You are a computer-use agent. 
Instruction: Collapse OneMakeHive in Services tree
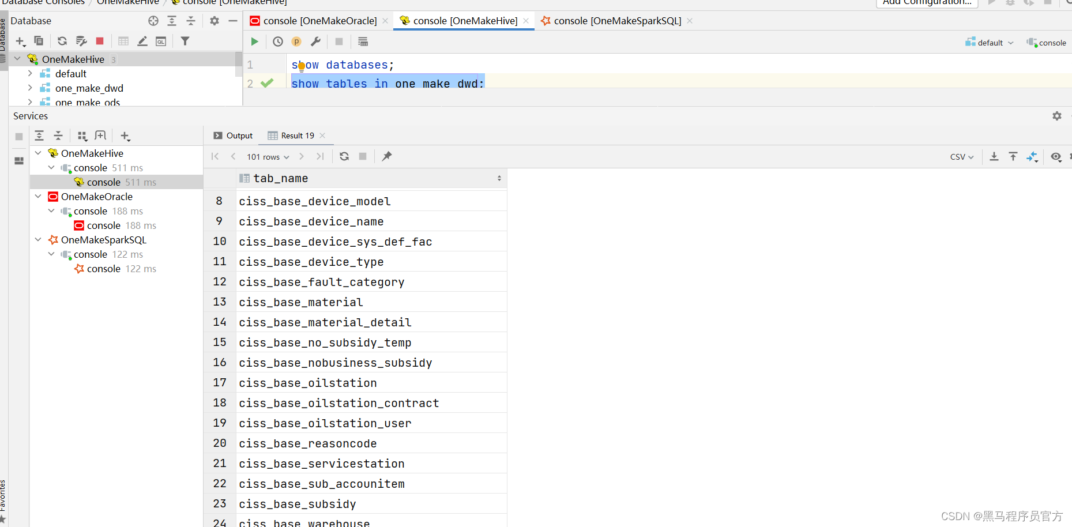click(38, 153)
